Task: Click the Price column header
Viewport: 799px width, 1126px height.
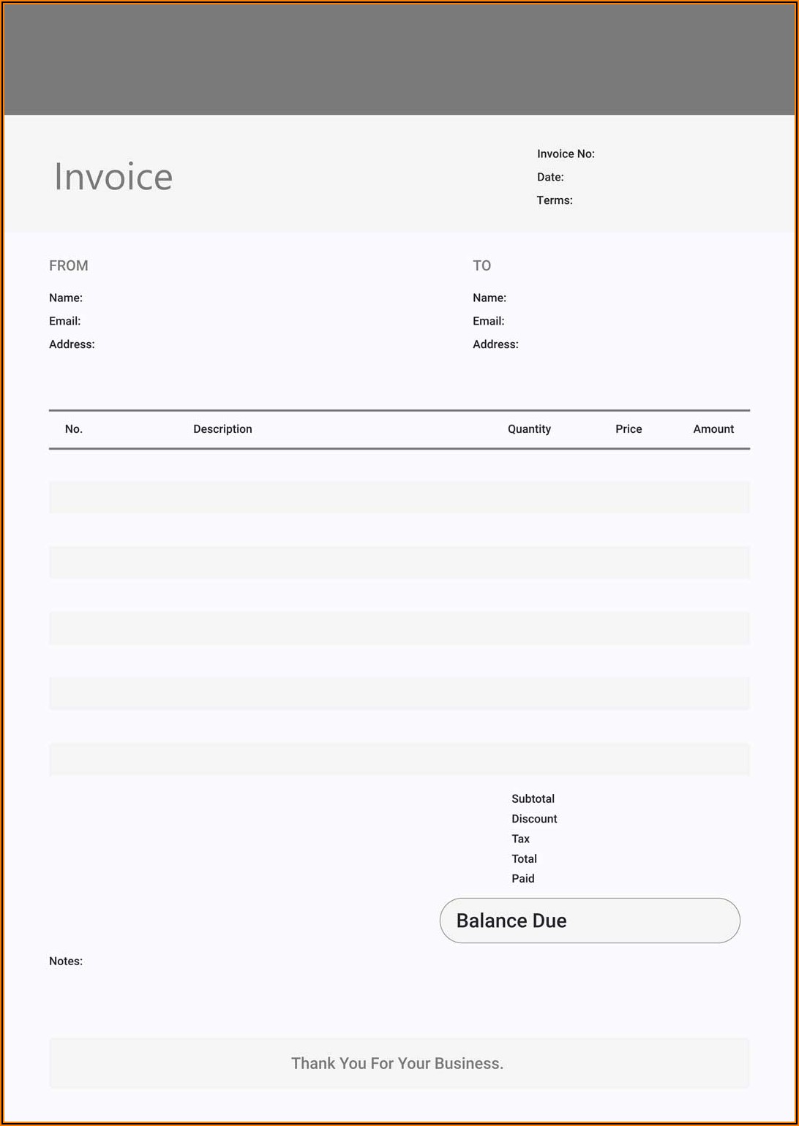Action: tap(629, 429)
